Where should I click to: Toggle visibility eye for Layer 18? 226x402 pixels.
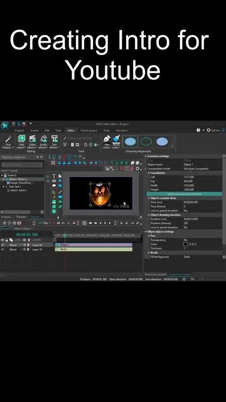(3, 249)
